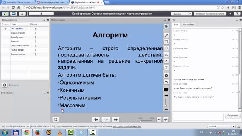Bookmark page with star icon
The image size is (242, 136).
222,8
